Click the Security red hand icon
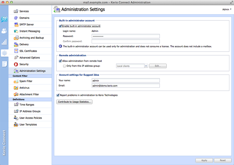The image size is (234, 165). pos(16,64)
